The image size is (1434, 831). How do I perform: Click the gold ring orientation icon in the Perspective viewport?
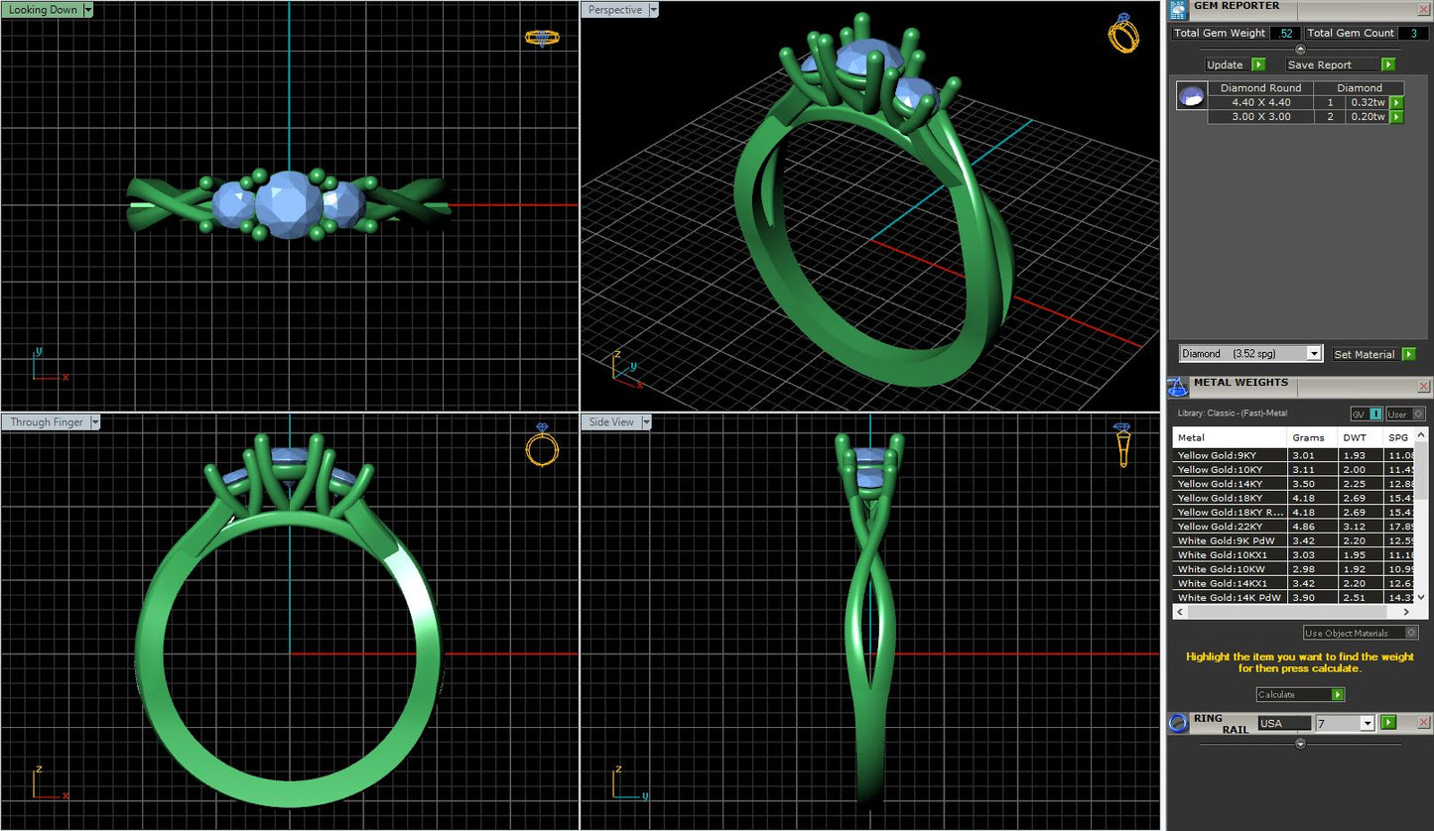[x=1122, y=33]
